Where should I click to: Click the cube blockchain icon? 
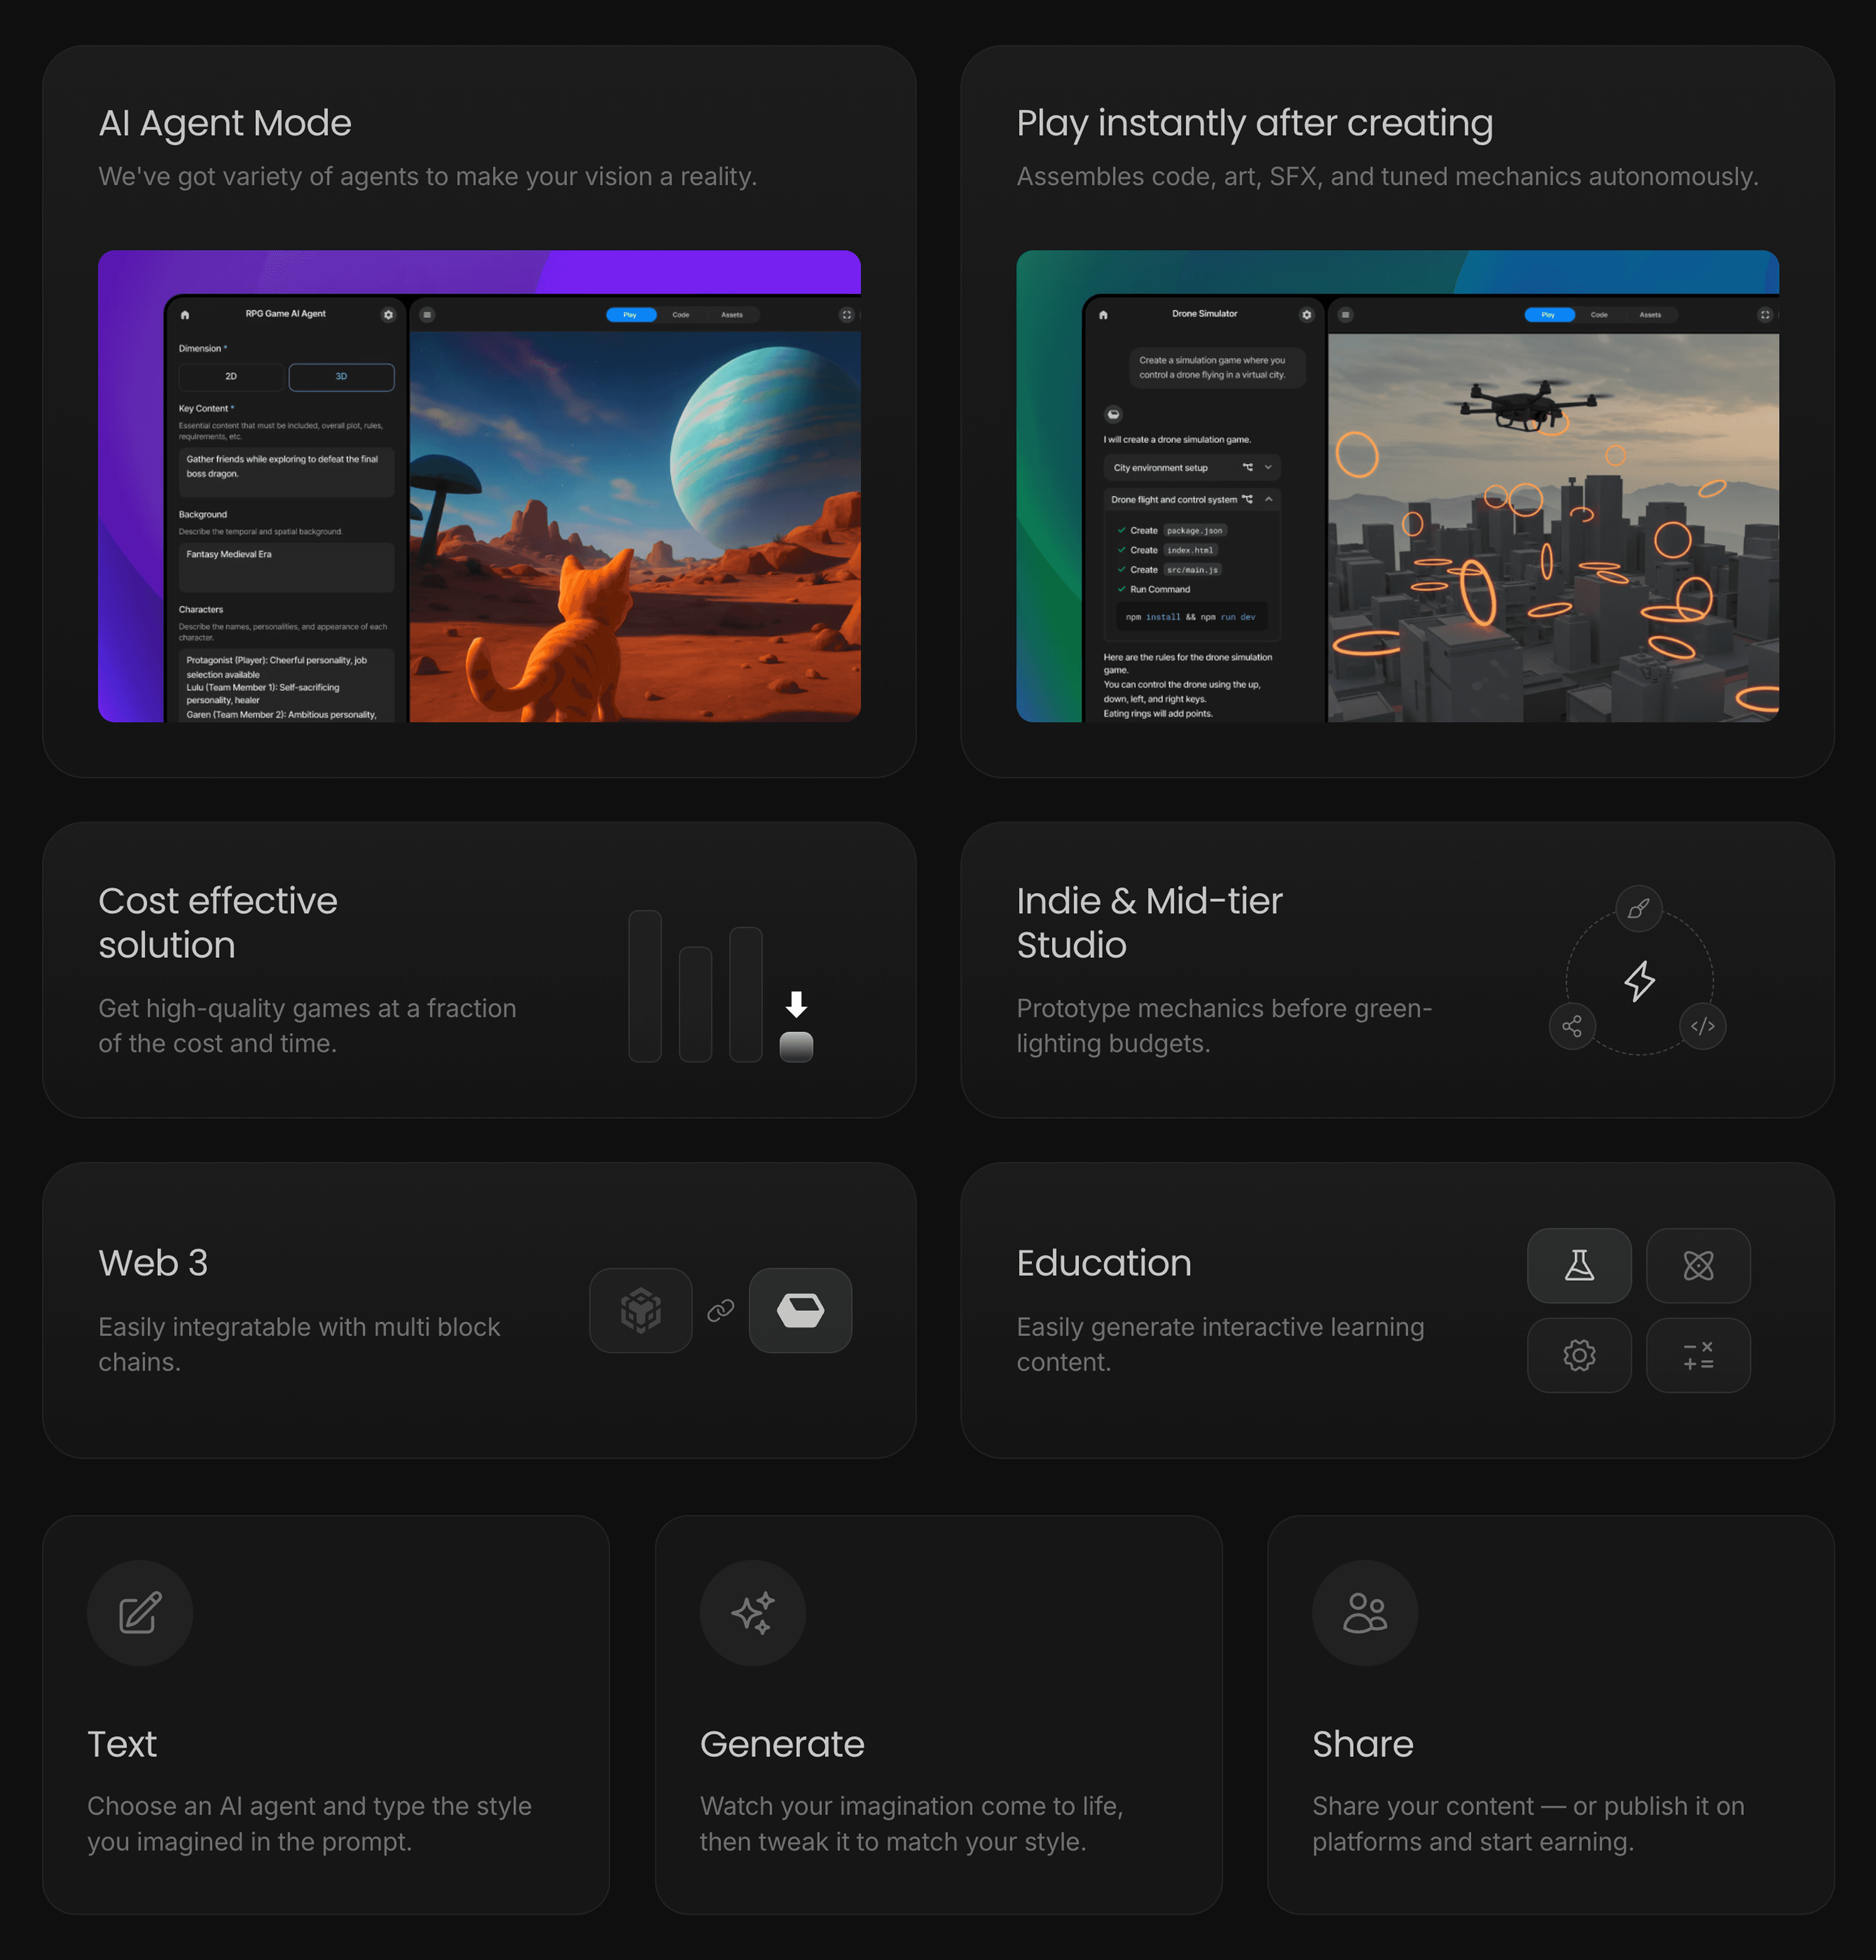[x=640, y=1310]
